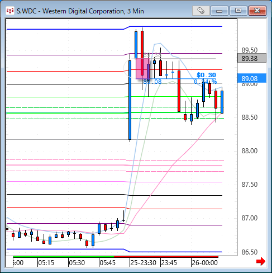Select the pink highlighted rectangle on chart
Screen dimensions: 272x273
(142, 68)
